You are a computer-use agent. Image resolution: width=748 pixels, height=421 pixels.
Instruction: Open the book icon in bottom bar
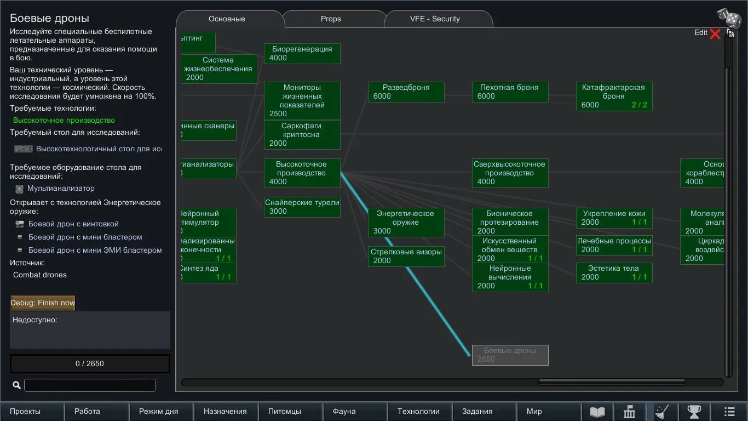pos(597,411)
